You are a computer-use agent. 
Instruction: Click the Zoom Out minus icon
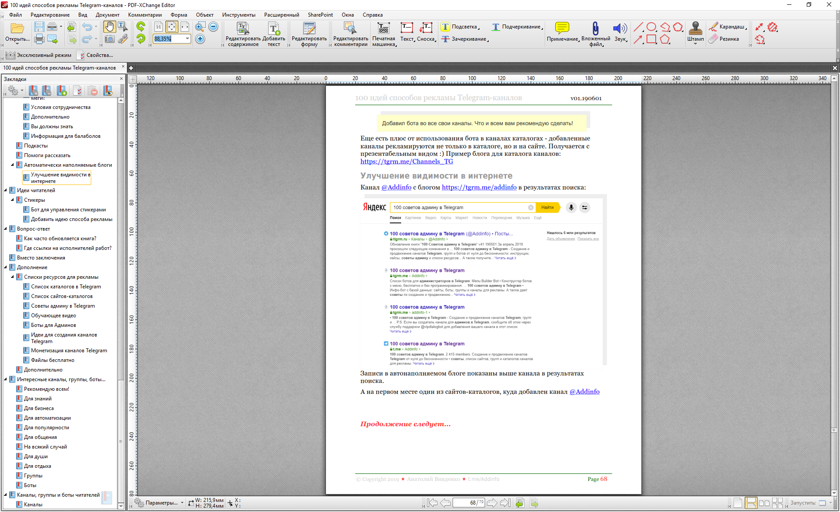click(213, 27)
